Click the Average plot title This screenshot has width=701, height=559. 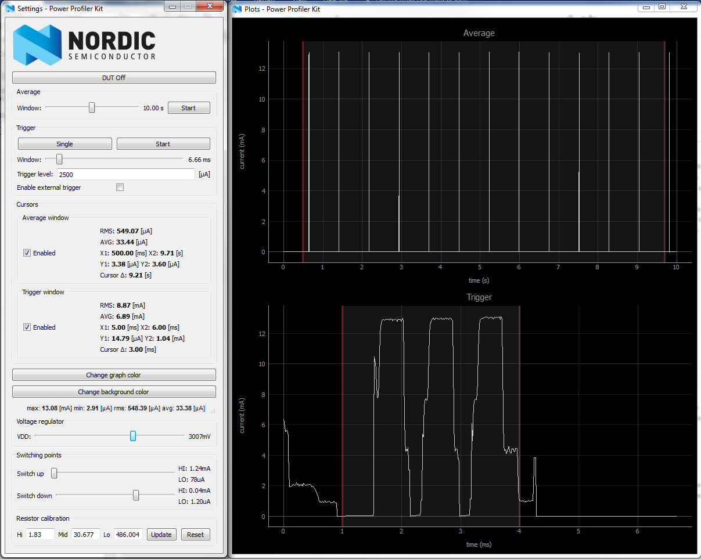coord(479,33)
